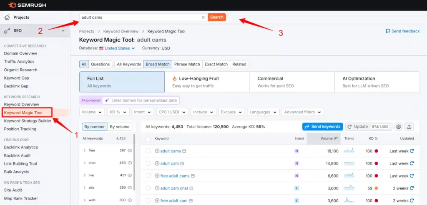Check the 'free adult cams' row checkbox
427x205 pixels.
coord(148,176)
